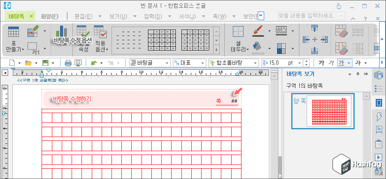Image resolution: width=386 pixels, height=179 pixels.
Task: Select the table draw pencil tool
Action: click(33, 31)
